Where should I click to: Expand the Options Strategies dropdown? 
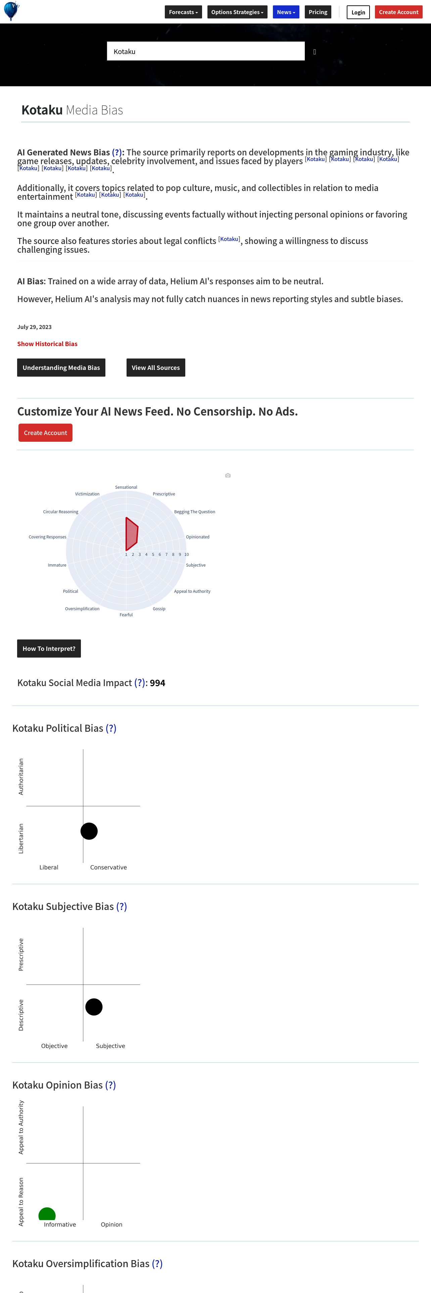237,12
